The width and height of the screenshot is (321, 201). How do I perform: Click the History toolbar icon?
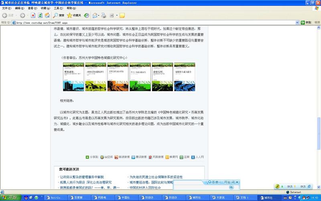click(x=86, y=15)
